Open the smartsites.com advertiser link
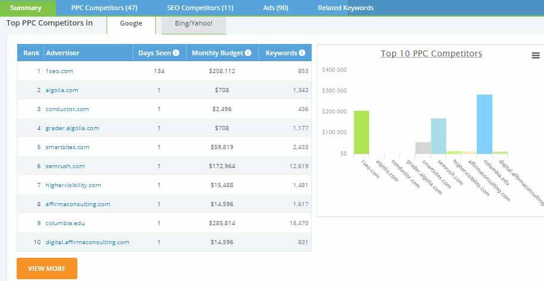Screen dimensions: 544x281 click(67, 147)
